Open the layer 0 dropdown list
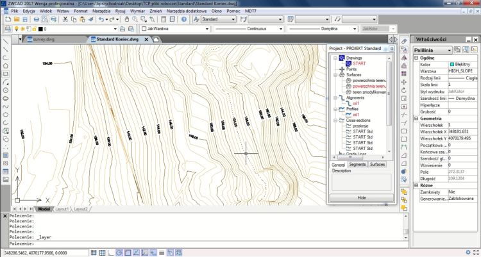The width and height of the screenshot is (481, 257). pyautogui.click(x=115, y=29)
